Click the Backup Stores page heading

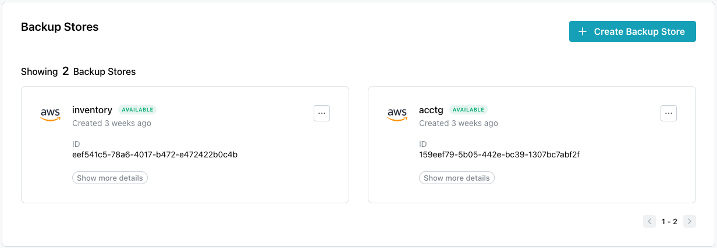60,27
